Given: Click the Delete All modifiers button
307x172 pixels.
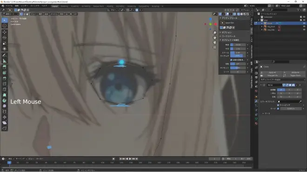Looking at the screenshot, I should (x=295, y=72).
